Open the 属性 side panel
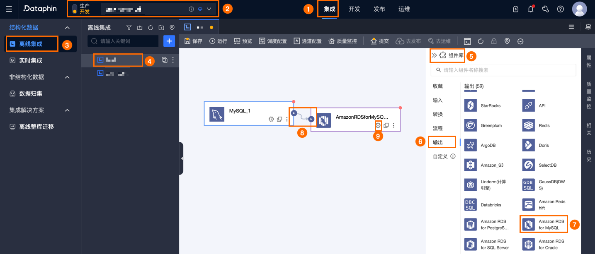Screen dimensions: 595x254 point(589,61)
